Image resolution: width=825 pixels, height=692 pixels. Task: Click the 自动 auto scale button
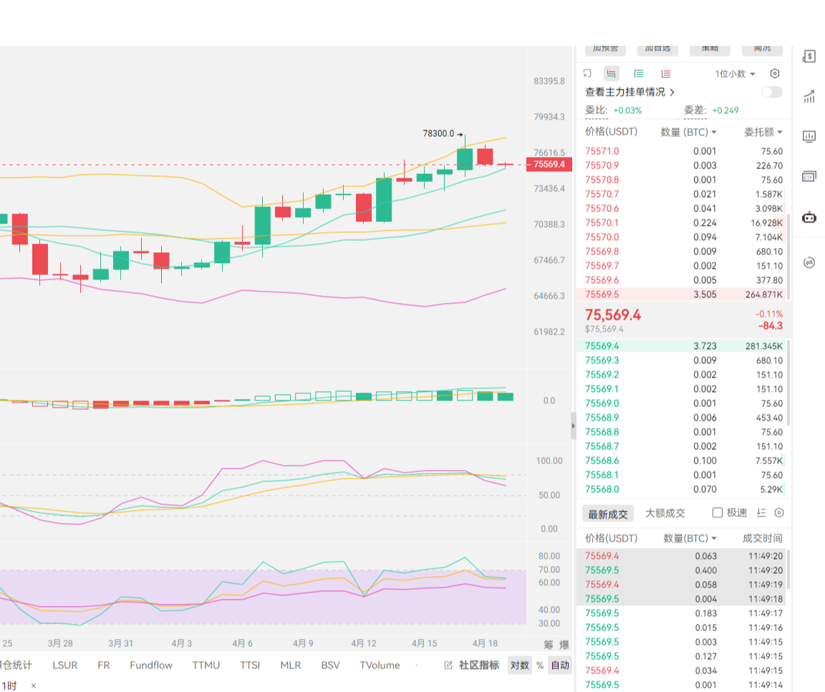coord(560,665)
